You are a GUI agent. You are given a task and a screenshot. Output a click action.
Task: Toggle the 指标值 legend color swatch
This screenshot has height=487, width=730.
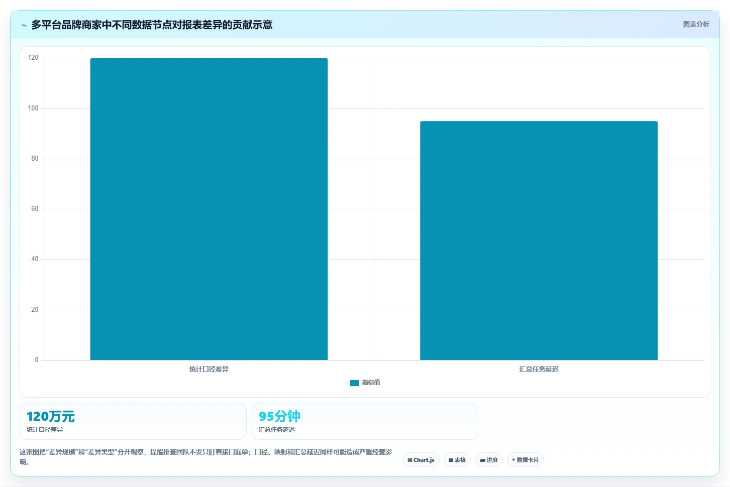point(354,383)
